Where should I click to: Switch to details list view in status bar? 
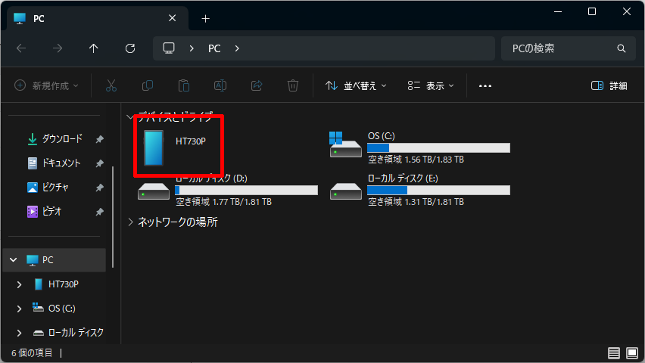(613, 353)
